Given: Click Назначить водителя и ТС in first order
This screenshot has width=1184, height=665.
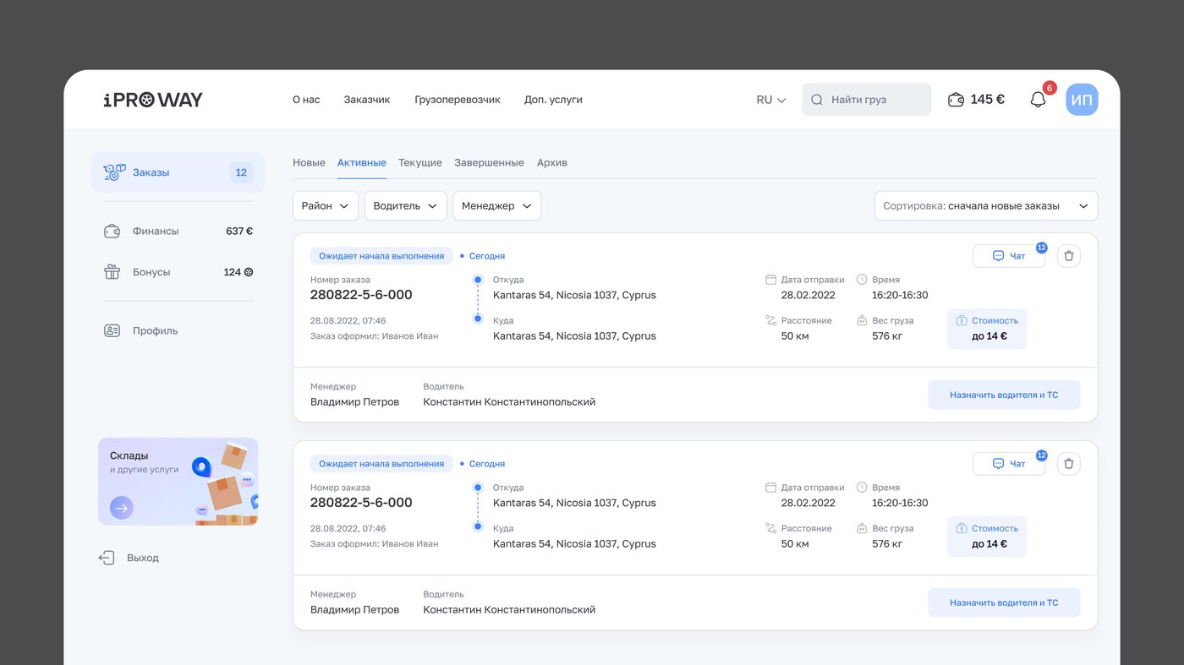Looking at the screenshot, I should coord(1004,395).
